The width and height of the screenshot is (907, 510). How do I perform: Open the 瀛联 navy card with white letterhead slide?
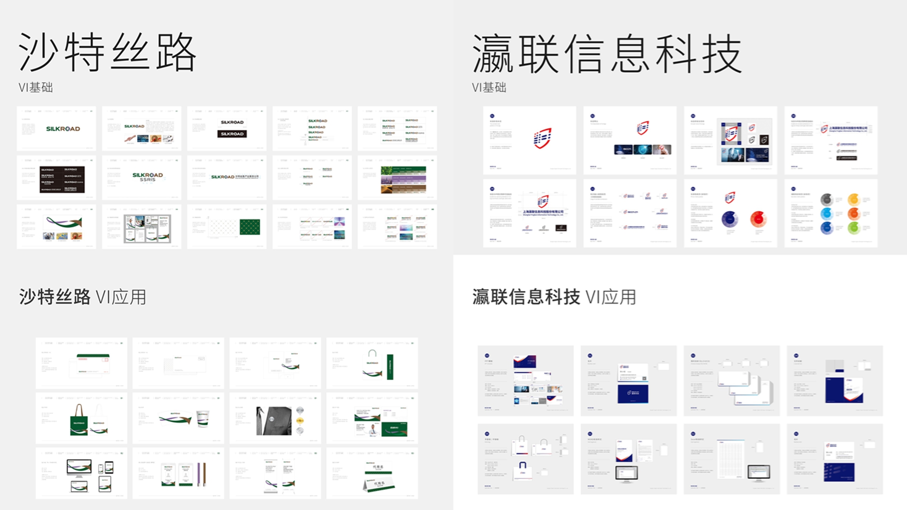[835, 459]
